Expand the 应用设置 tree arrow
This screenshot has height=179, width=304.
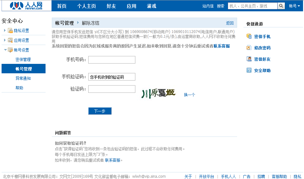click(x=5, y=40)
